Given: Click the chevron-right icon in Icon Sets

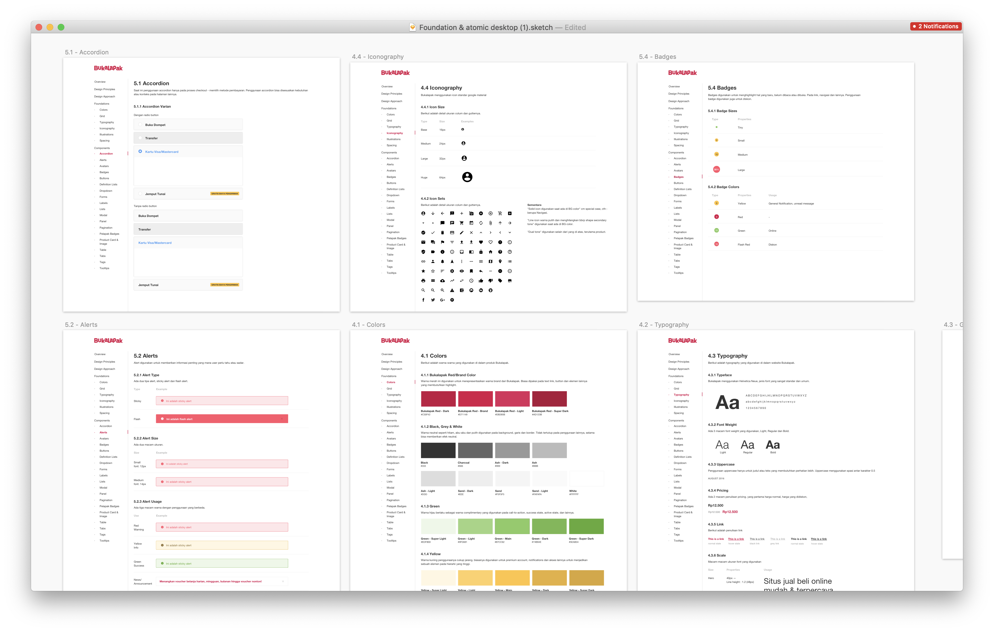Looking at the screenshot, I should 490,233.
